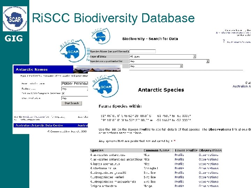Click the Common Name column header
The width and height of the screenshot is (251, 188).
tap(157, 150)
